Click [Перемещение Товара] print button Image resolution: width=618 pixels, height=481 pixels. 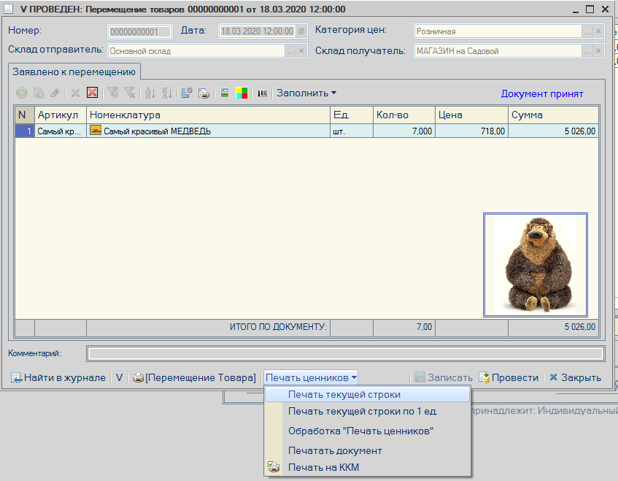pyautogui.click(x=194, y=377)
